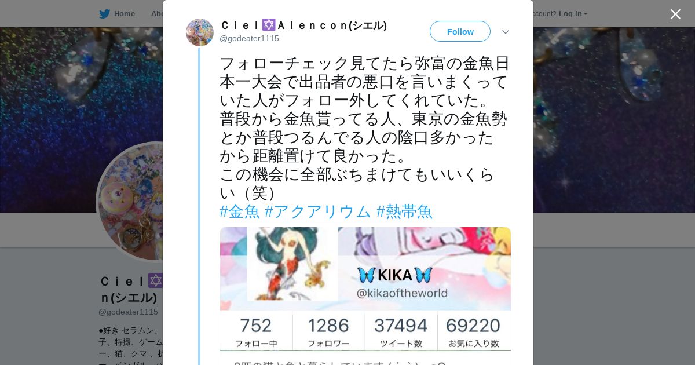The image size is (695, 365).
Task: Click the mermaid illustration in attached image
Action: pyautogui.click(x=292, y=264)
